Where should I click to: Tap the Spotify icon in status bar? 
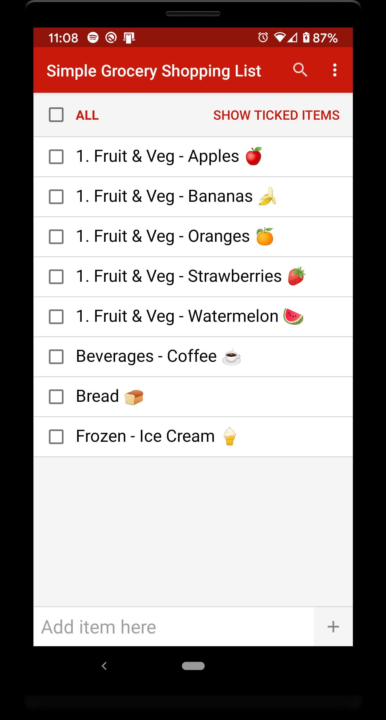tap(93, 38)
